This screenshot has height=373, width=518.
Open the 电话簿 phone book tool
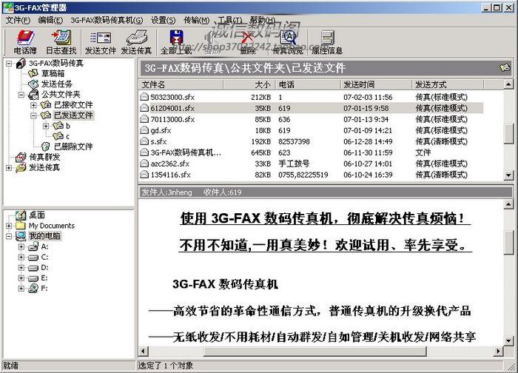click(x=25, y=42)
